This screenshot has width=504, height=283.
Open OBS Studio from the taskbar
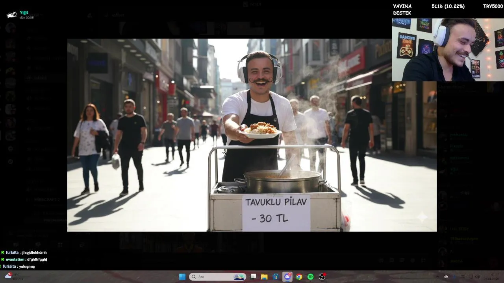322,277
